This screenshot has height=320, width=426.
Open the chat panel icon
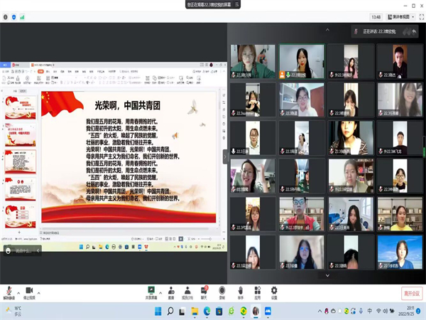204,290
